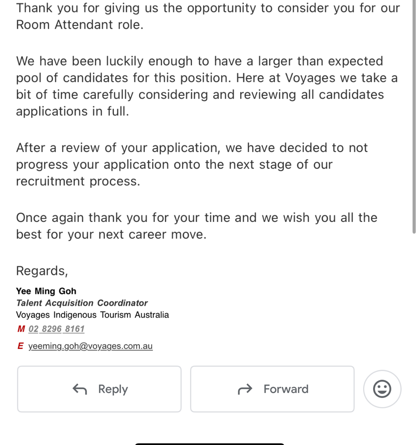Click the red E email label
The image size is (419, 445).
[x=20, y=346]
